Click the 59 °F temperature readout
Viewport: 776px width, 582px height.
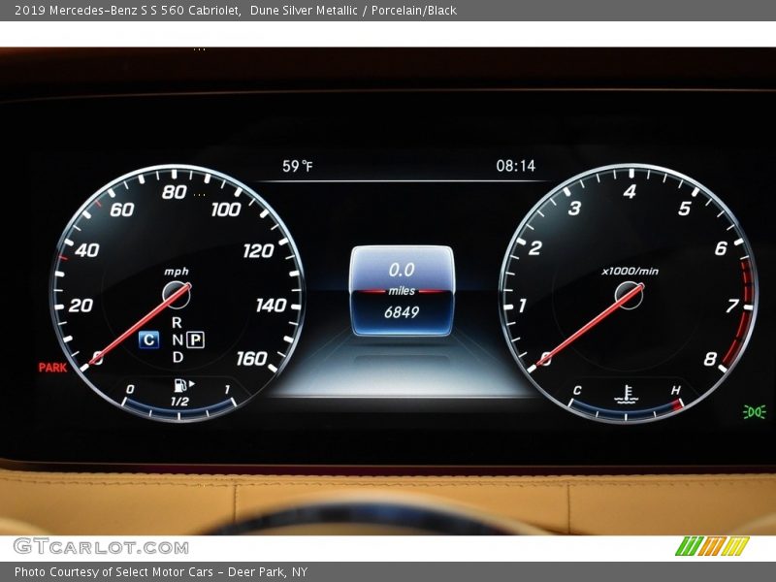coord(298,166)
